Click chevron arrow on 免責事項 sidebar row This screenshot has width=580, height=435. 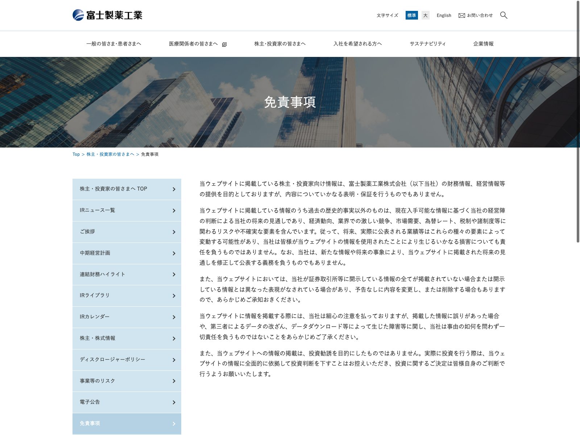(x=174, y=424)
